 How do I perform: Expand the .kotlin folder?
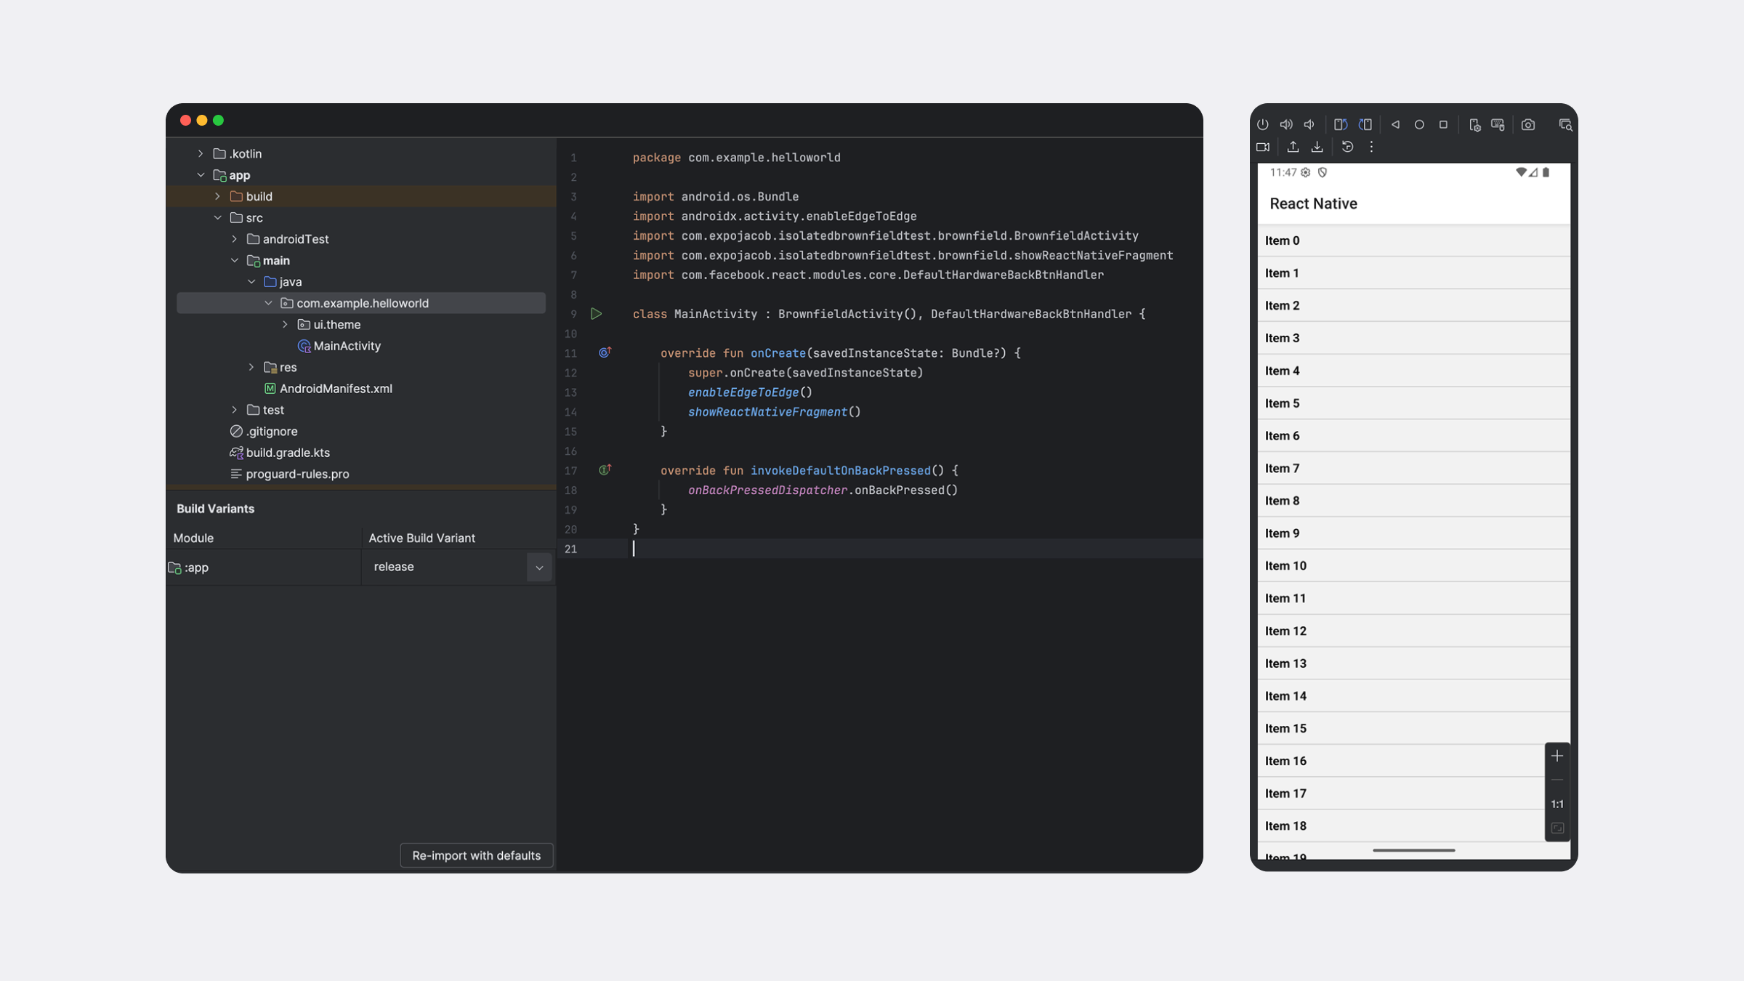[x=201, y=153]
